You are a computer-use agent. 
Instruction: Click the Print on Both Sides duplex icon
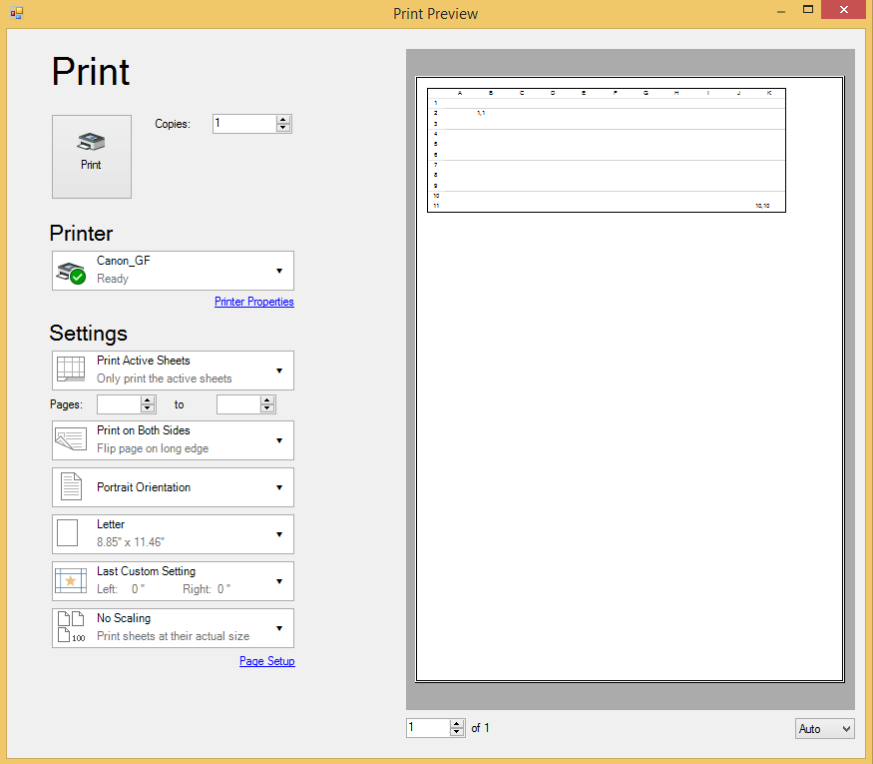coord(70,439)
